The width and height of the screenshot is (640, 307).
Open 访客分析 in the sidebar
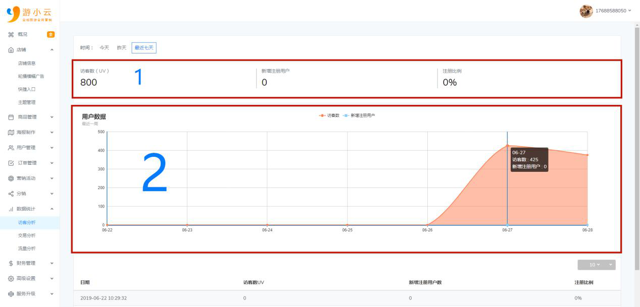(x=27, y=222)
